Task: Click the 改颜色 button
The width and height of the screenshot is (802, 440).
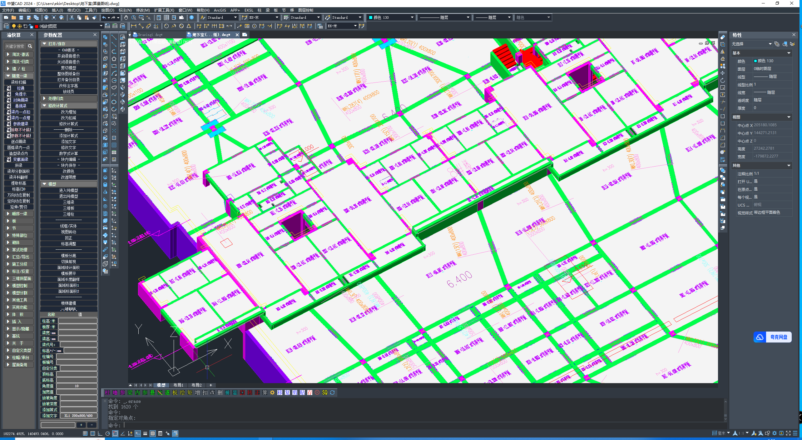Action: click(x=69, y=171)
